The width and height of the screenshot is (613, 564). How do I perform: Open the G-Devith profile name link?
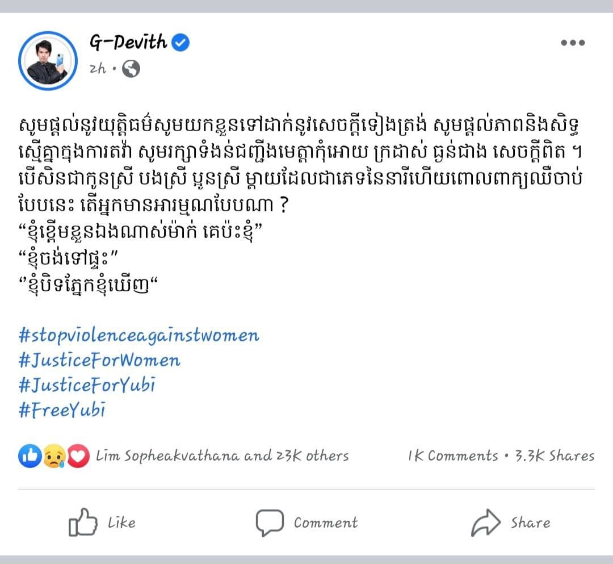(128, 43)
